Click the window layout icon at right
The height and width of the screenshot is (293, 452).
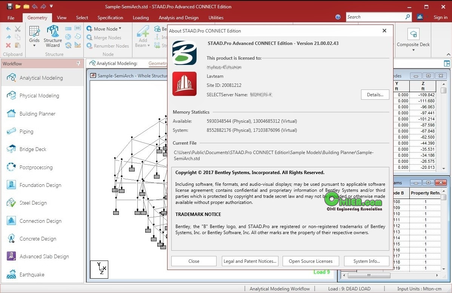click(x=447, y=63)
